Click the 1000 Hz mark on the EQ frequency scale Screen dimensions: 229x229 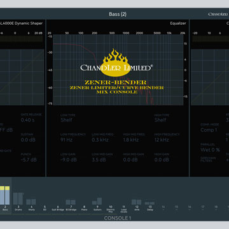point(126,33)
